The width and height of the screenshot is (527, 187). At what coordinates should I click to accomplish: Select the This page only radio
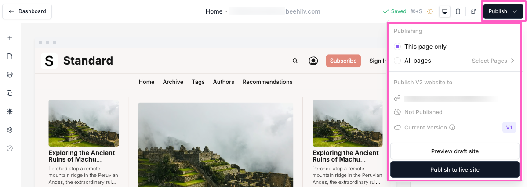click(x=397, y=47)
